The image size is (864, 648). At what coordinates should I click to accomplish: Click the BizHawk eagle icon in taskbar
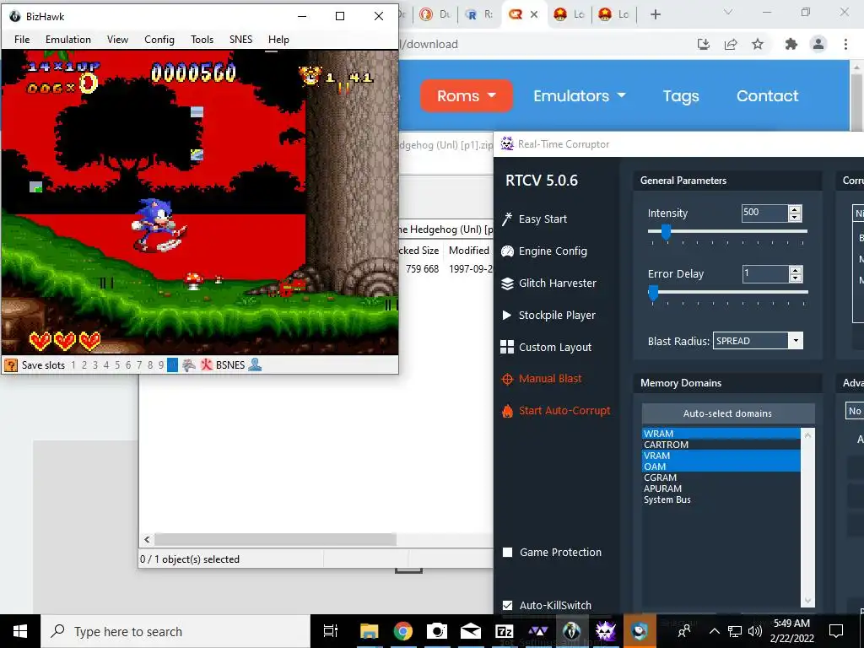click(x=571, y=631)
